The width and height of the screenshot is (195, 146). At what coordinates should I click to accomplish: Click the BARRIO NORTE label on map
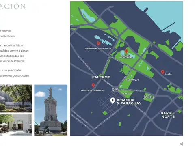tap(168, 115)
